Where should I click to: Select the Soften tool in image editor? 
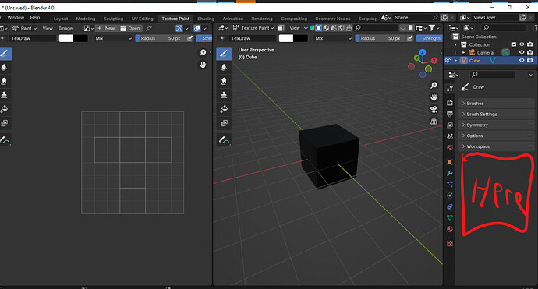[5, 67]
